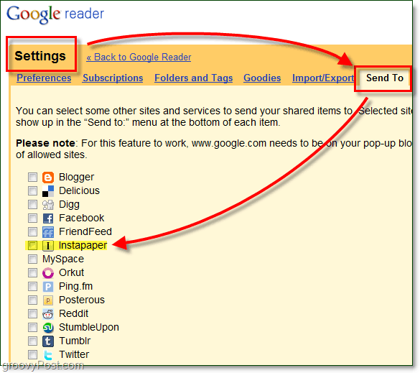Go to the Goodies tab
420x373 pixels.
click(262, 78)
